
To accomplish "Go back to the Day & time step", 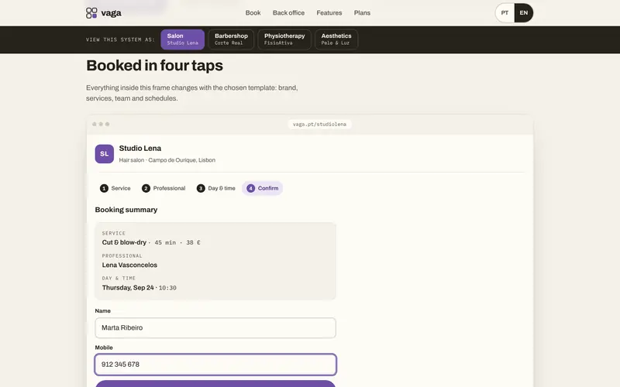I will [x=216, y=188].
